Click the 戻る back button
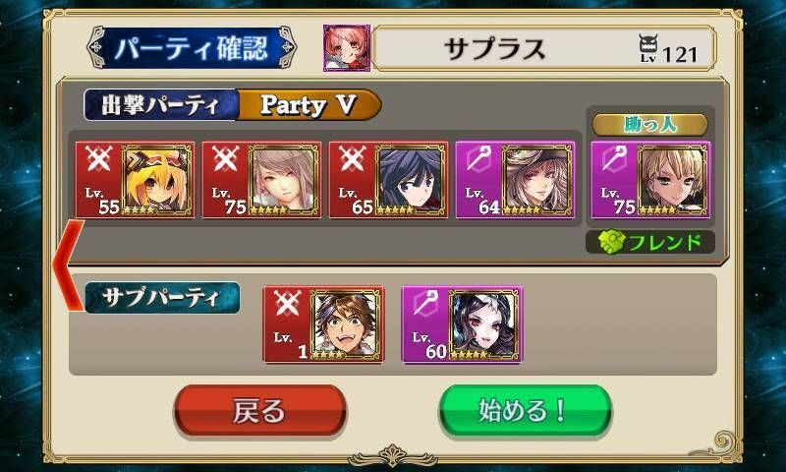786x472 pixels. coord(259,411)
